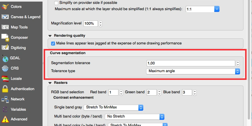Click the Segmentation tolerance value field
Screen dimensions: 252x126
(x=191, y=63)
